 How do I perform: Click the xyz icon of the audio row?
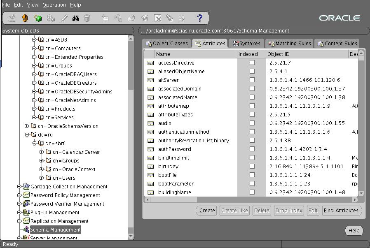150,123
